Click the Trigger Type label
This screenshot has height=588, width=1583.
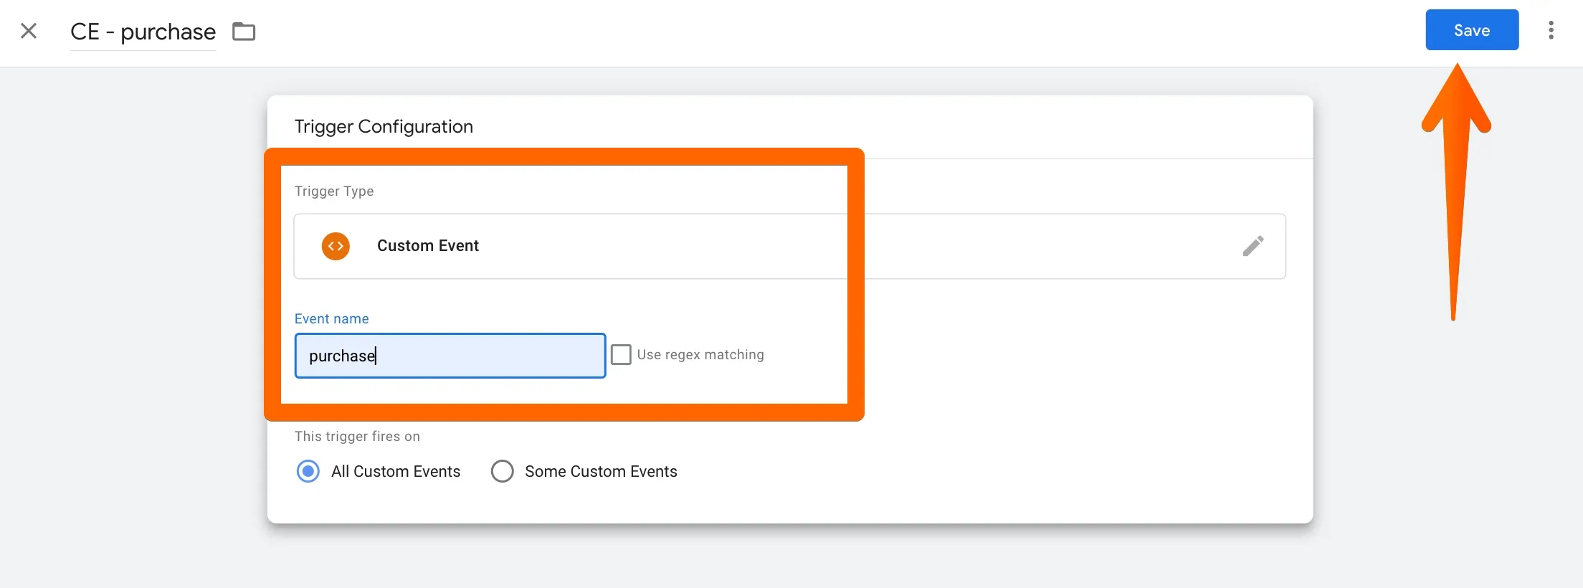pos(334,191)
